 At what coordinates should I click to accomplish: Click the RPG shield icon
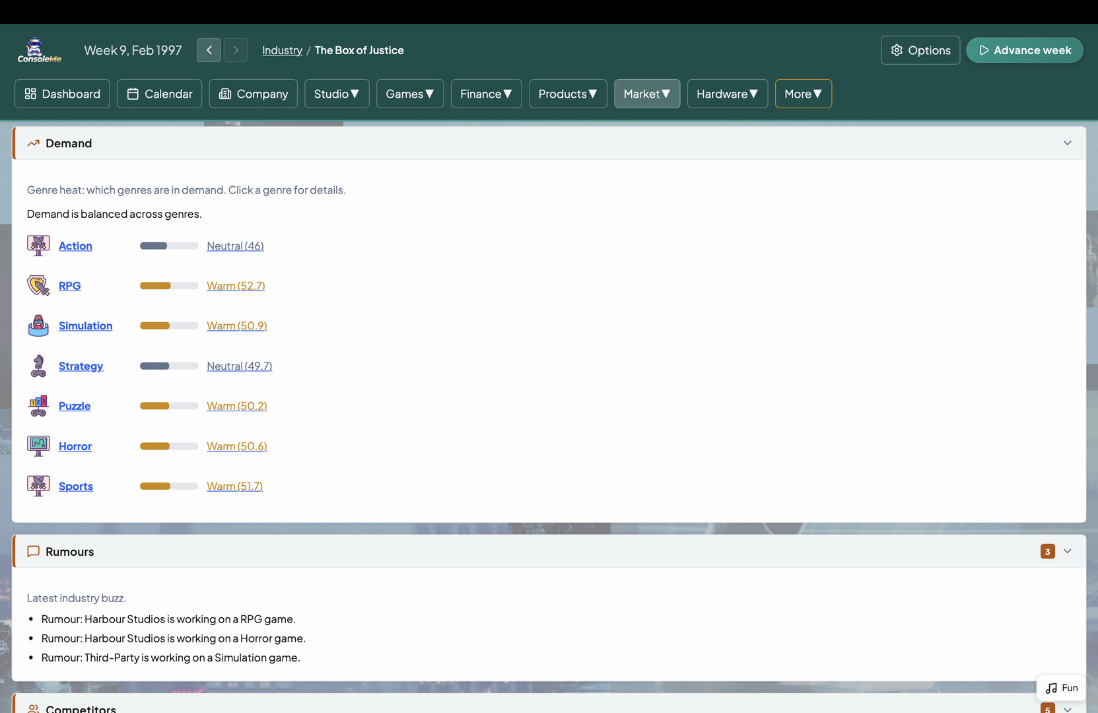(x=38, y=285)
